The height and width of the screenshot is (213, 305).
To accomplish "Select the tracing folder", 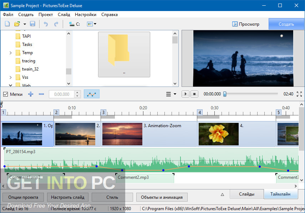I will pos(29,61).
